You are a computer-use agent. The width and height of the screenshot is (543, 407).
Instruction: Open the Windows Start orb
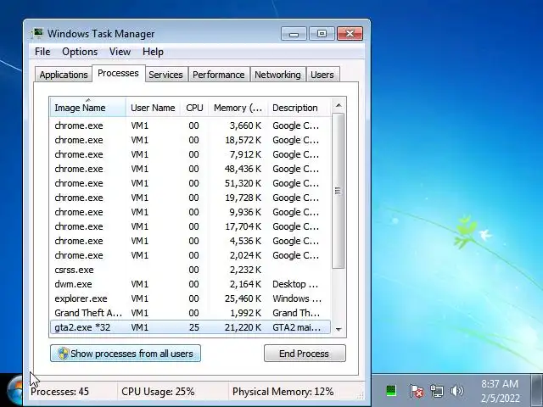tap(15, 391)
